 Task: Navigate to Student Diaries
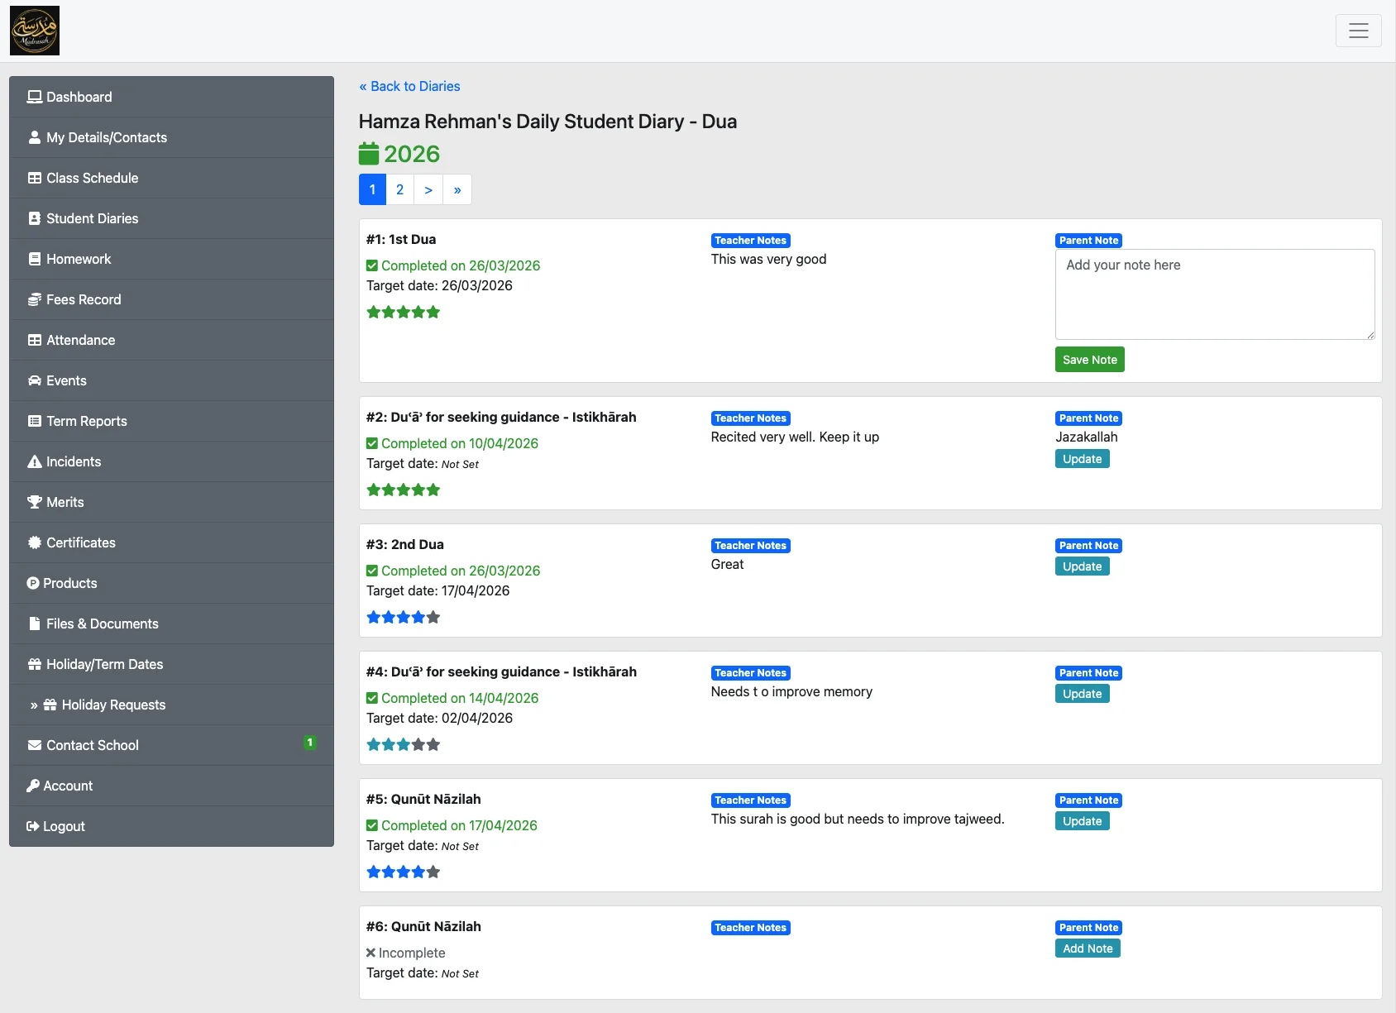(x=172, y=218)
